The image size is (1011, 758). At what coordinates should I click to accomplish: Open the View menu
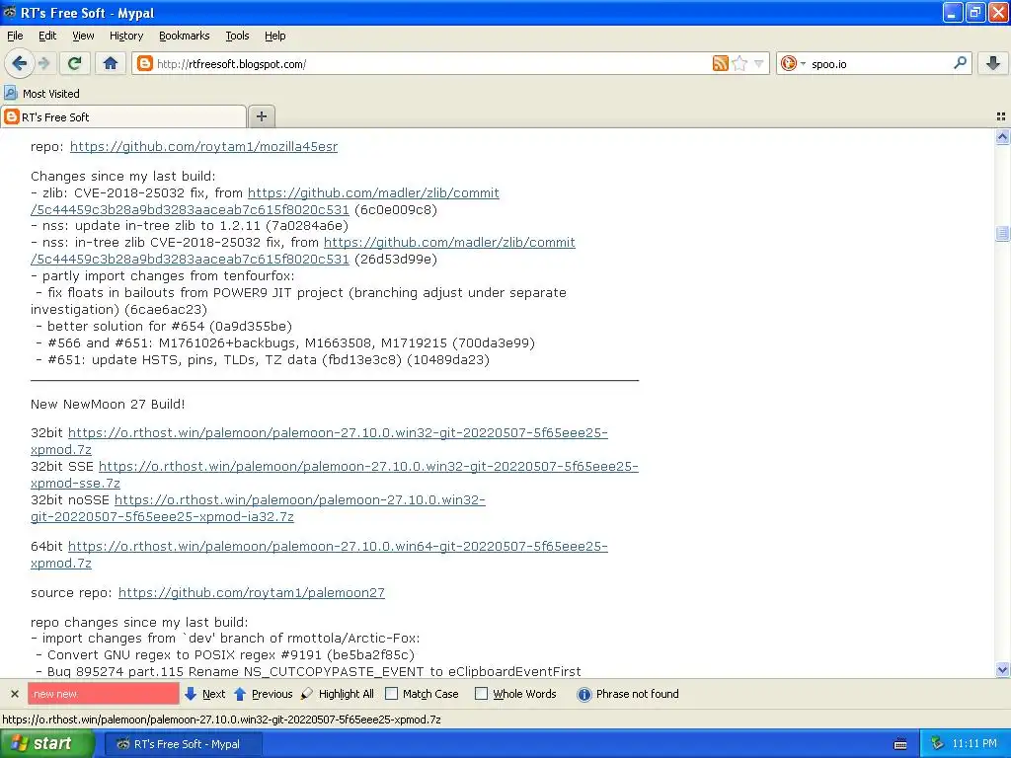pos(83,37)
